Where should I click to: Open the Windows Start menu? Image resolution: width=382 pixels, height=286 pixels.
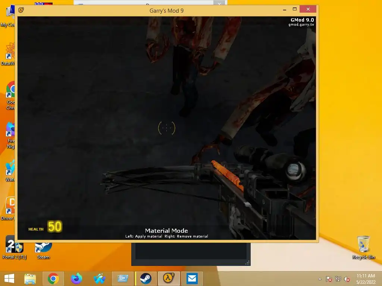coord(9,279)
